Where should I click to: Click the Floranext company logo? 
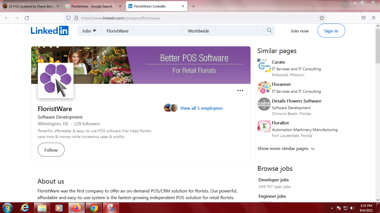point(264,87)
